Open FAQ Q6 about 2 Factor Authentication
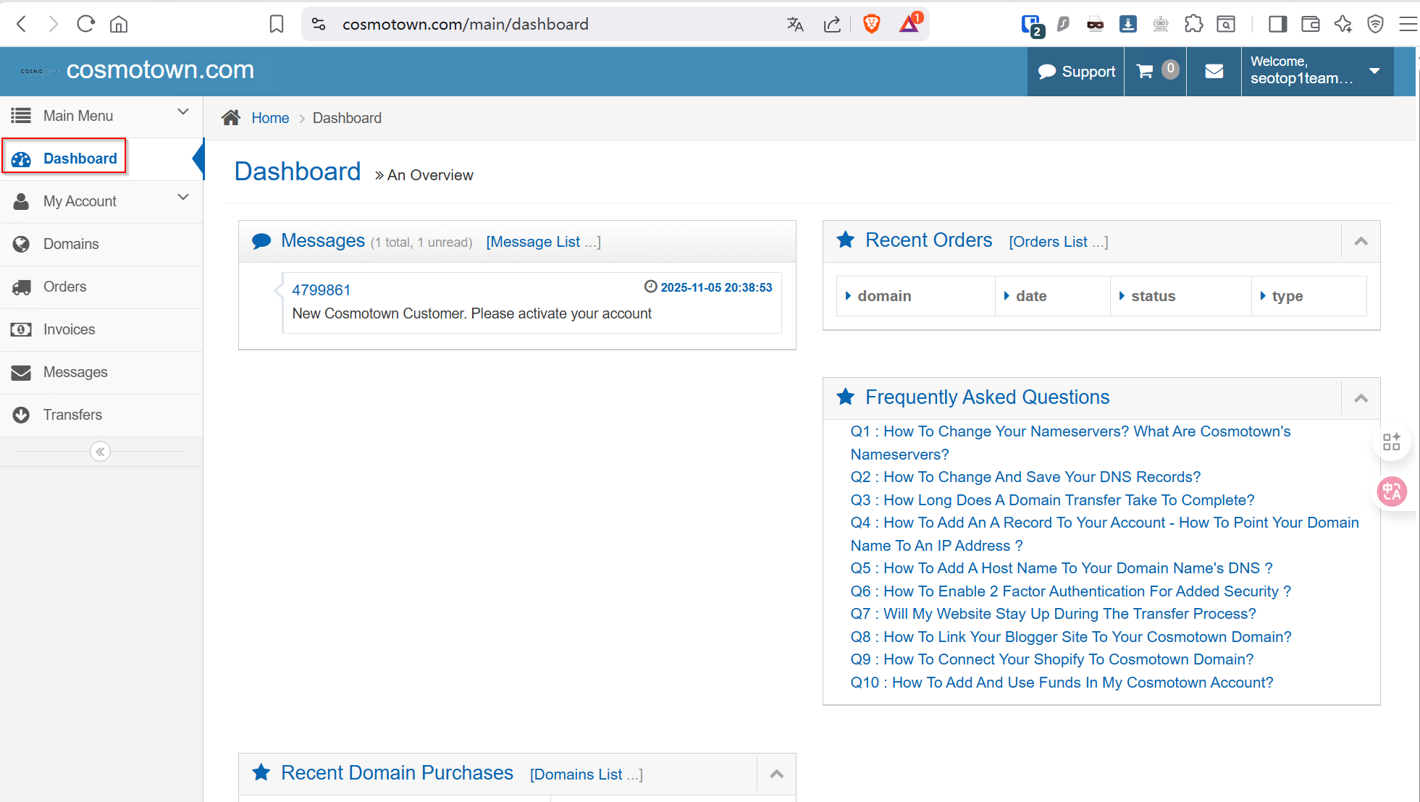The image size is (1420, 802). (x=1070, y=591)
